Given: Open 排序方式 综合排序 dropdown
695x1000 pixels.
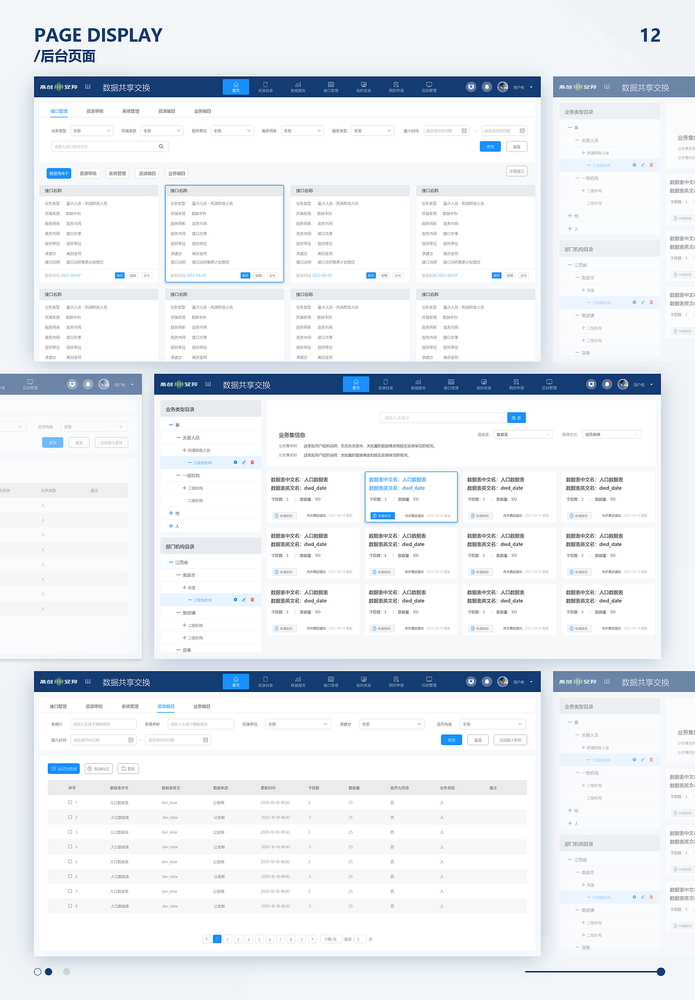Looking at the screenshot, I should (x=612, y=435).
